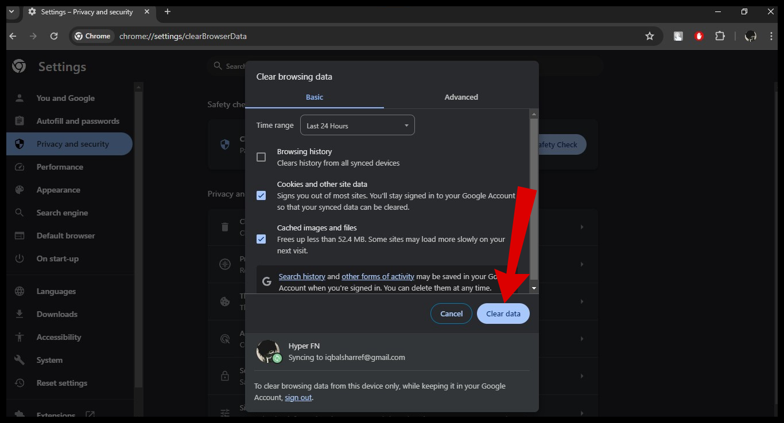Reload the current page
784x423 pixels.
pos(54,36)
